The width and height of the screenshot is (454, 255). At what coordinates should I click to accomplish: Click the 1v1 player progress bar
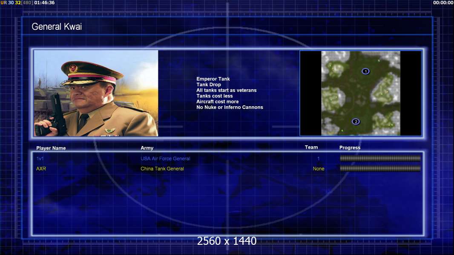380,158
